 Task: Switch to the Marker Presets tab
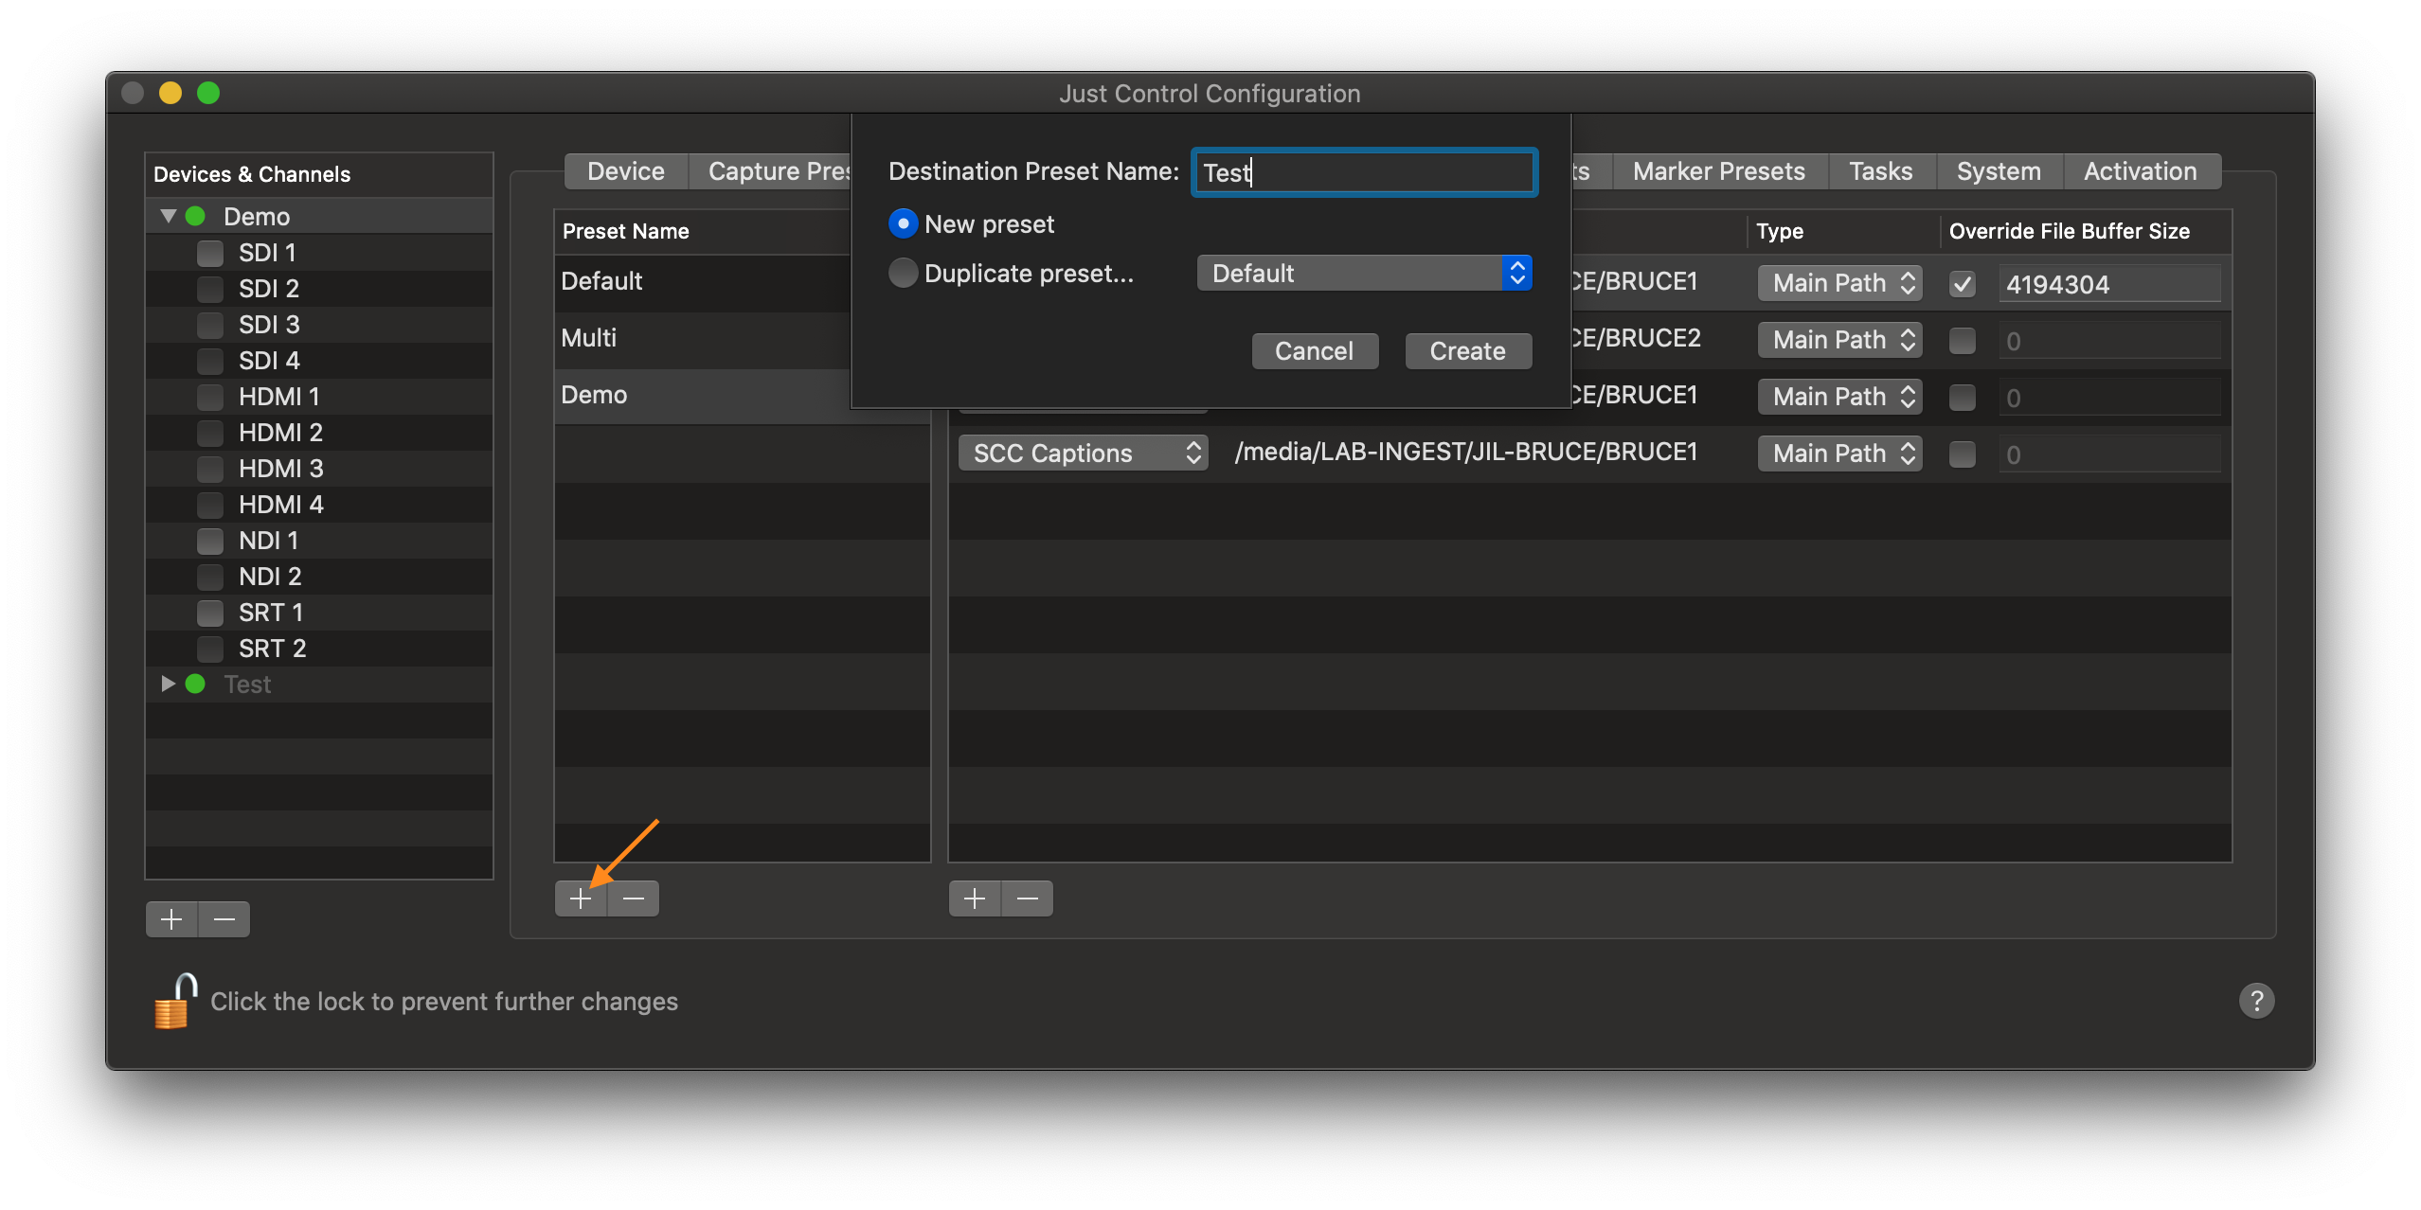click(1719, 171)
